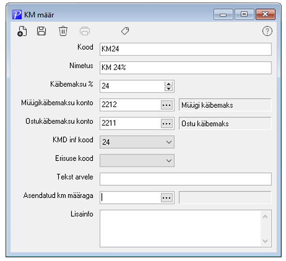Image resolution: width=286 pixels, height=261 pixels.
Task: Click Lisainfo scrollbar up arrow
Action: pyautogui.click(x=266, y=216)
